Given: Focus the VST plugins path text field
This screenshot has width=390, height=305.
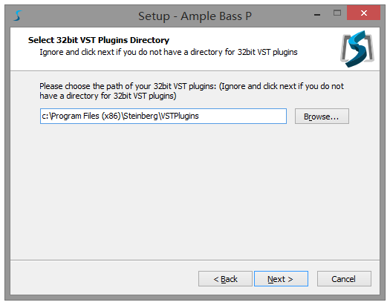Looking at the screenshot, I should [163, 116].
